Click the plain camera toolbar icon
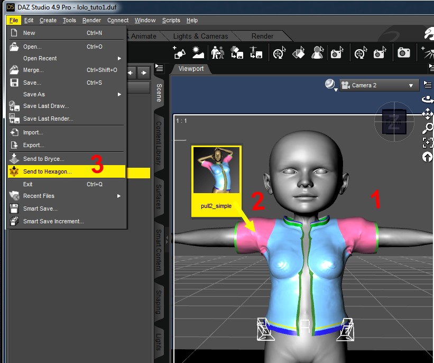 [x=403, y=52]
